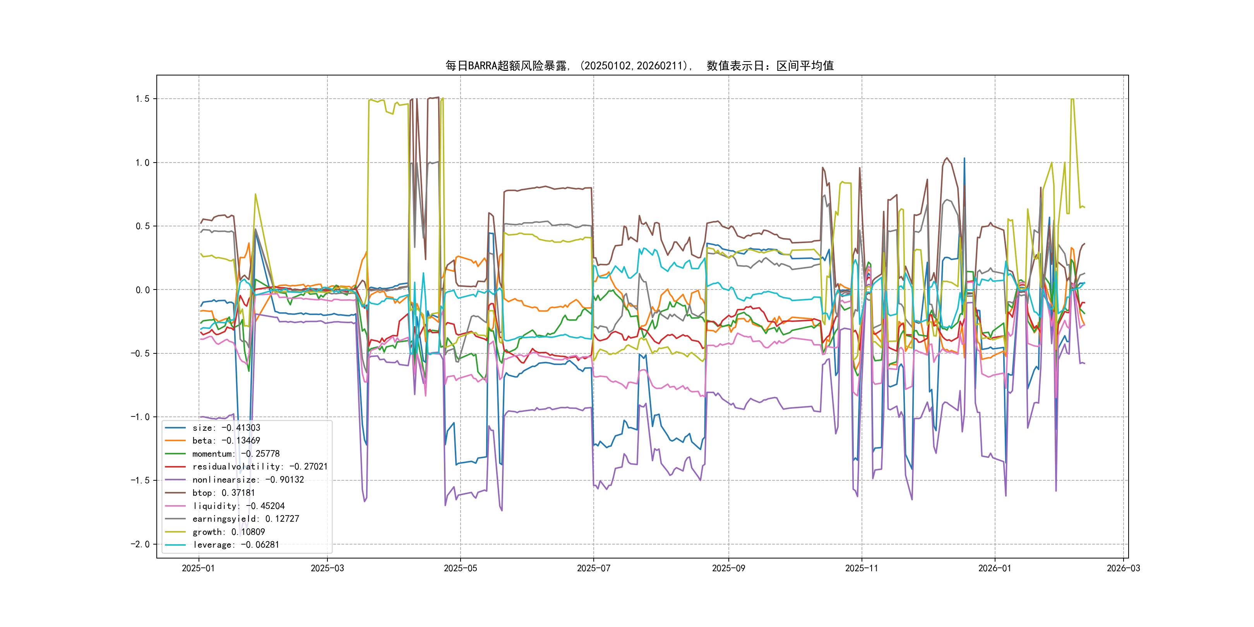Select the 'size: -0.41303' legend label
The image size is (1254, 627).
click(226, 428)
